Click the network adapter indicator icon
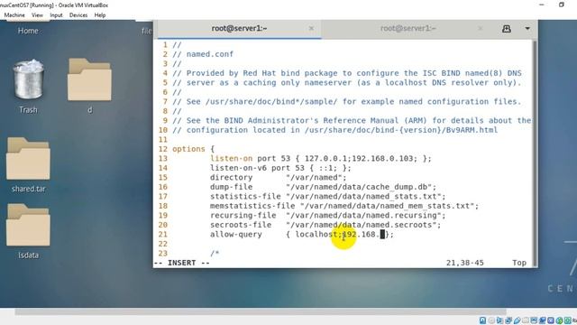 pos(508,320)
